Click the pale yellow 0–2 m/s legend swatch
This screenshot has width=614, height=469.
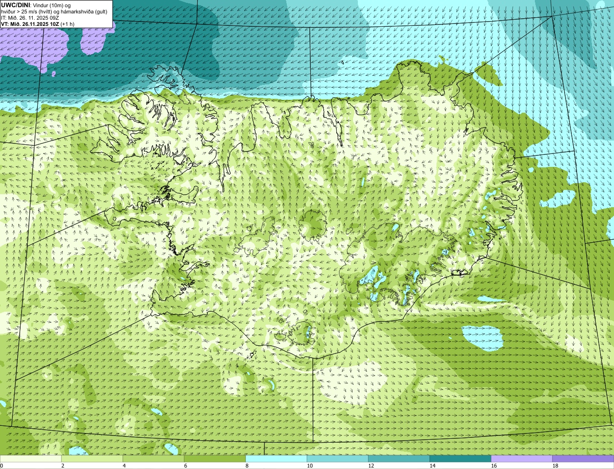pos(31,459)
